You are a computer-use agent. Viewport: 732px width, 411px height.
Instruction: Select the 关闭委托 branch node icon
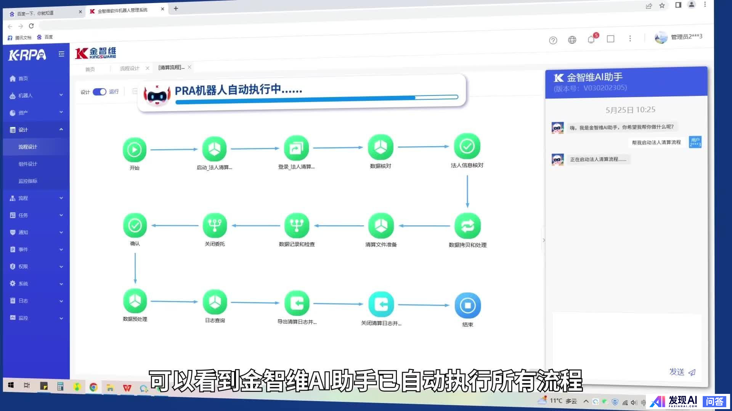[215, 225]
